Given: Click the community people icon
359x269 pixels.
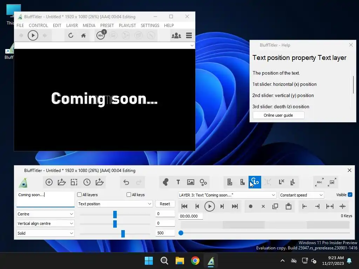Looking at the screenshot, I should click(x=176, y=36).
